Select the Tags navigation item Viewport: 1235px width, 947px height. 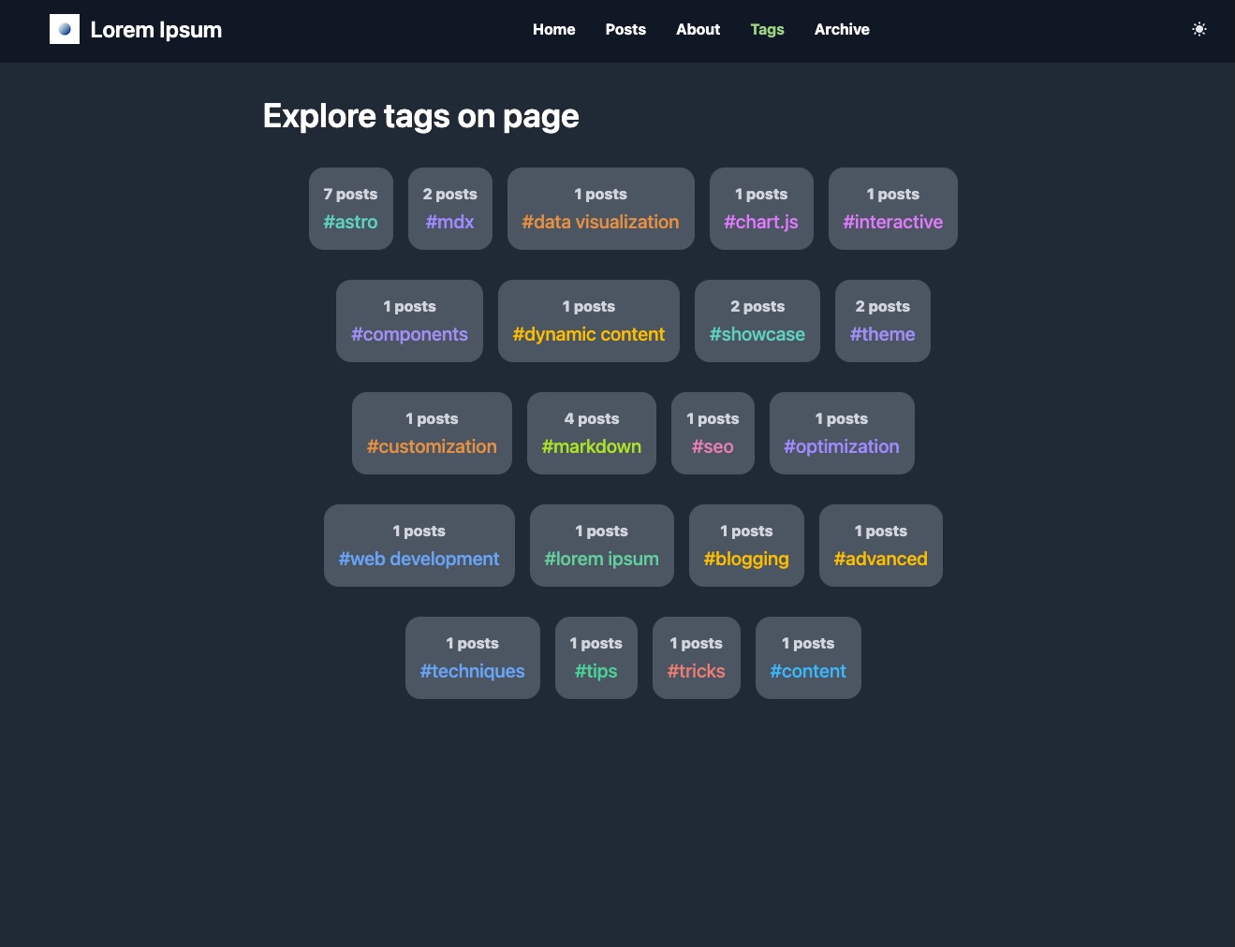767,30
